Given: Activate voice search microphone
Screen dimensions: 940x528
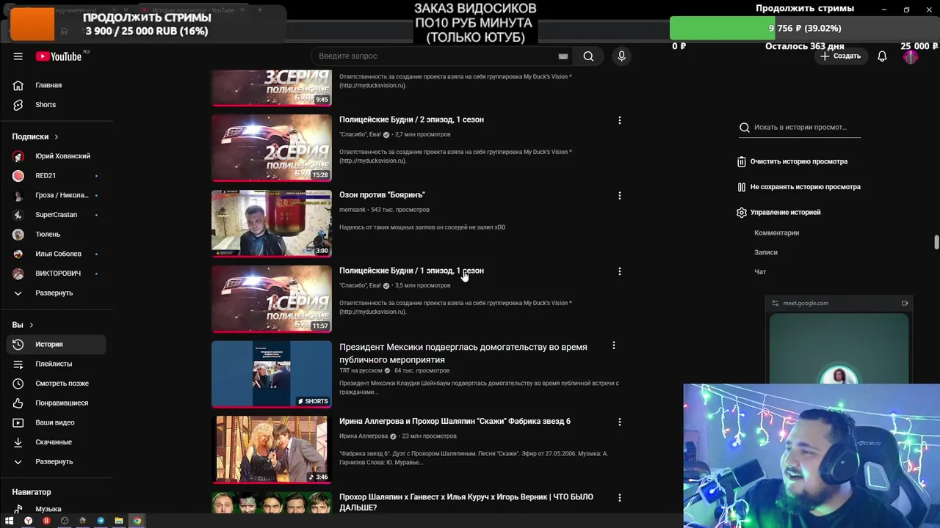Looking at the screenshot, I should pos(621,56).
